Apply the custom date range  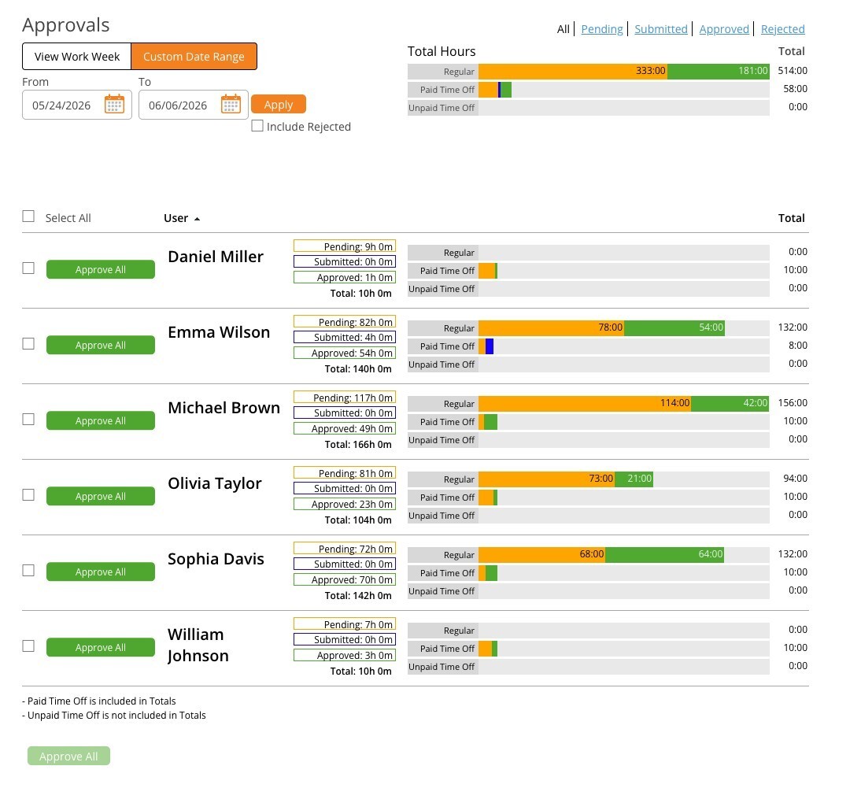point(279,105)
